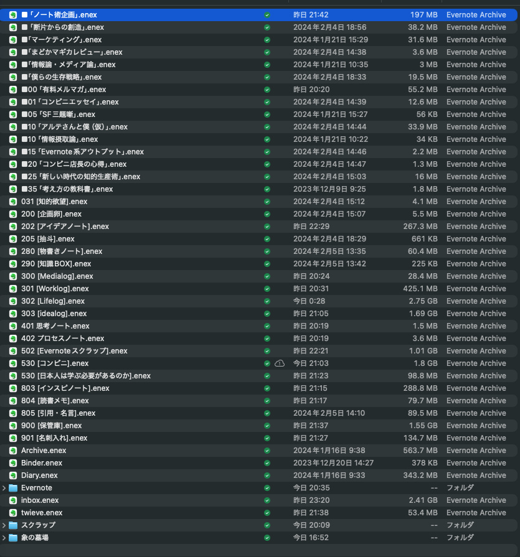The width and height of the screenshot is (520, 557).
Task: Click the file icon beside Archive.enex
Action: click(13, 451)
